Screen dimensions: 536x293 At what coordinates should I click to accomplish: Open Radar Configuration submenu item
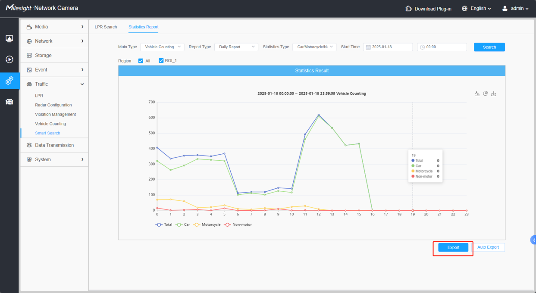pyautogui.click(x=53, y=105)
